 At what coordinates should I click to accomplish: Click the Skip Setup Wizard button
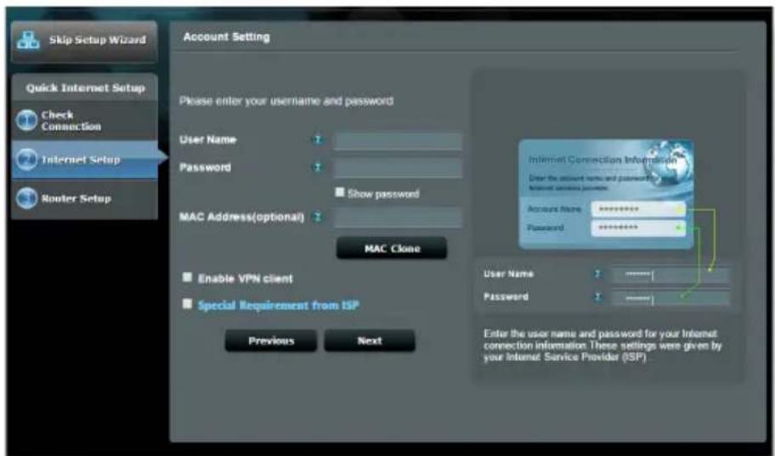coord(84,41)
